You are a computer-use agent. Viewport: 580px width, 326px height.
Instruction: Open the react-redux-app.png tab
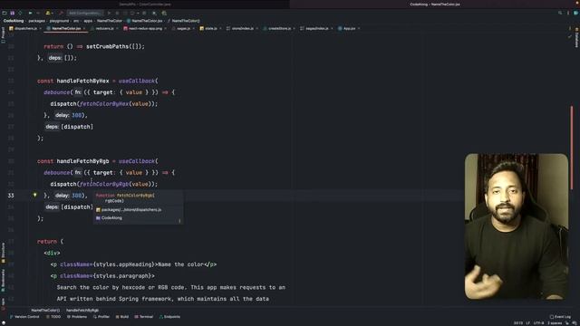click(145, 28)
